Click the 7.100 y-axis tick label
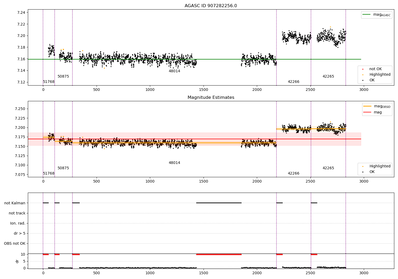 click(x=20, y=165)
